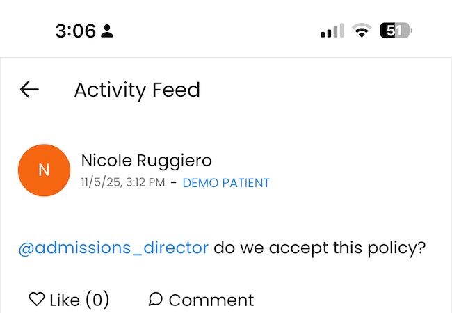Select the Nicole Ruggiero author name
This screenshot has width=452, height=313.
click(x=147, y=161)
